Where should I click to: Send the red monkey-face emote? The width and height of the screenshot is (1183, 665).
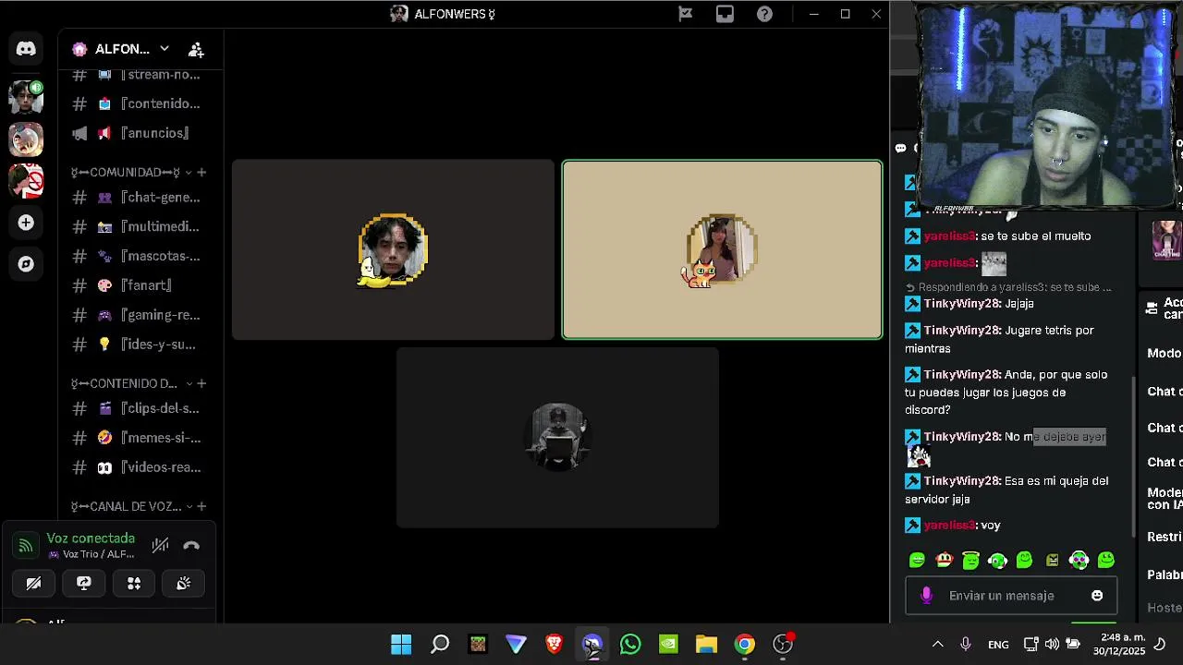944,560
